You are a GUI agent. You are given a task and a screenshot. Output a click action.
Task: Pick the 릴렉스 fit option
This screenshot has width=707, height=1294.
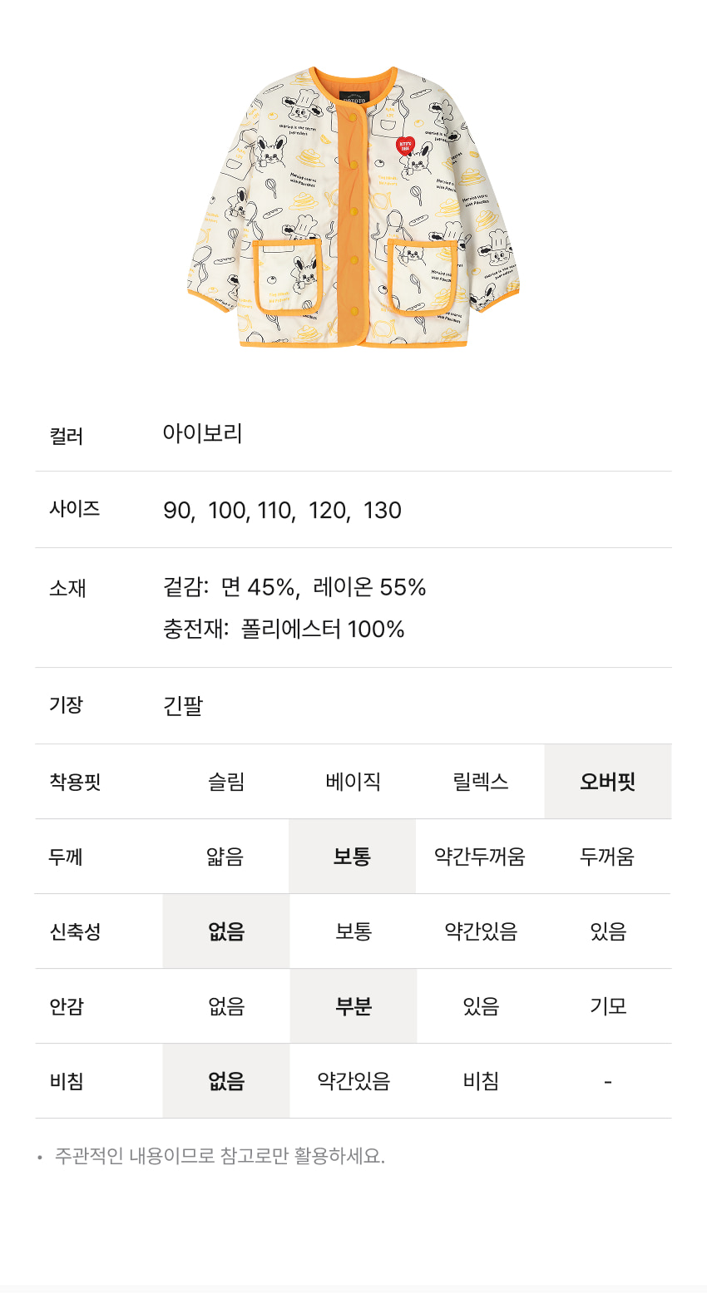(x=481, y=782)
